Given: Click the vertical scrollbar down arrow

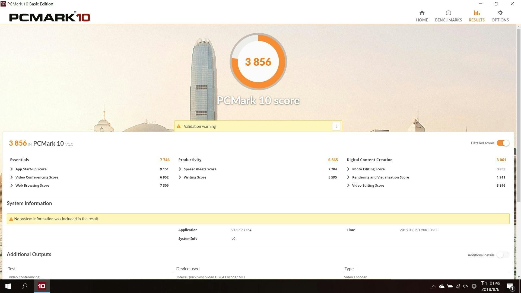Looking at the screenshot, I should pyautogui.click(x=519, y=277).
